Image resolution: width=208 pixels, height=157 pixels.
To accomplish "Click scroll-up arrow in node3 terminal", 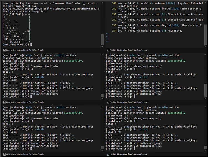I will tap(206, 55).
